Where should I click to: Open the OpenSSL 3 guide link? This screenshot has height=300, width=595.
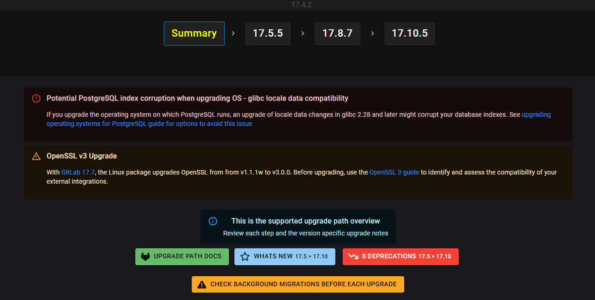pyautogui.click(x=394, y=172)
